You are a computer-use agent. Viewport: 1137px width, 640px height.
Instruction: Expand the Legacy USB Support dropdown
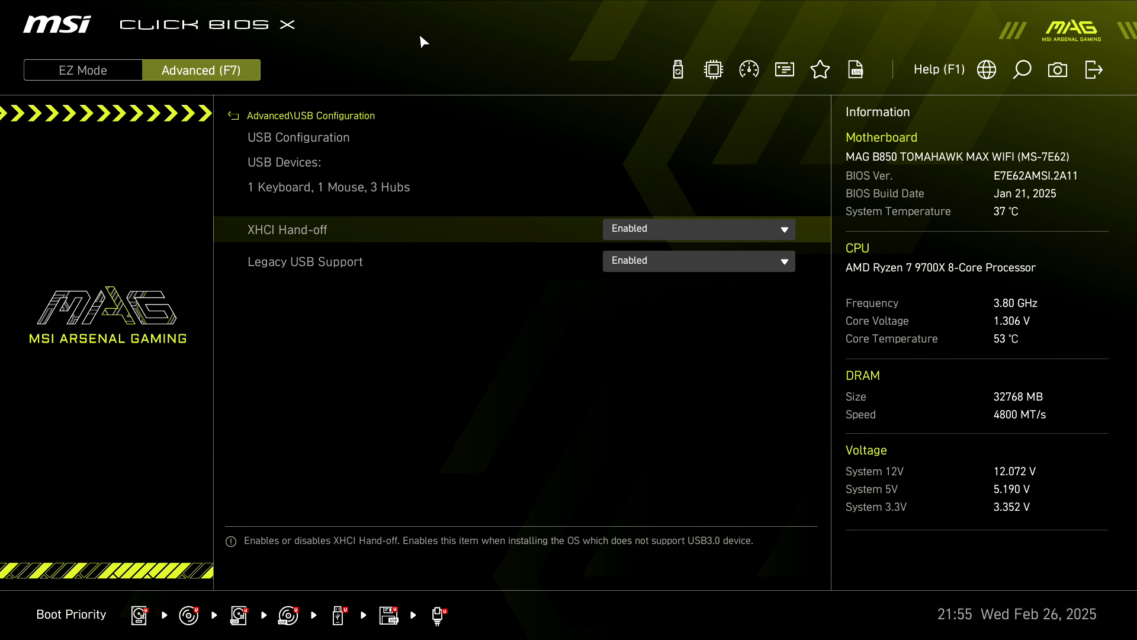click(x=784, y=261)
